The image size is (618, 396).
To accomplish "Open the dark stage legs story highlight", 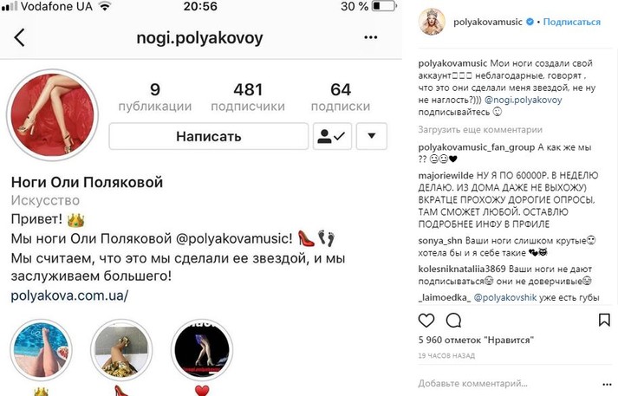I will tap(202, 350).
